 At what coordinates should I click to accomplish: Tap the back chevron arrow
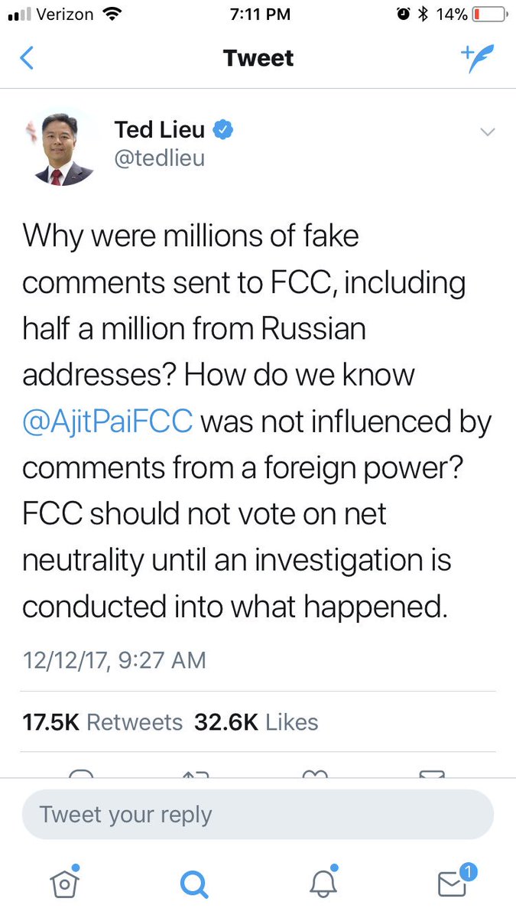(27, 58)
